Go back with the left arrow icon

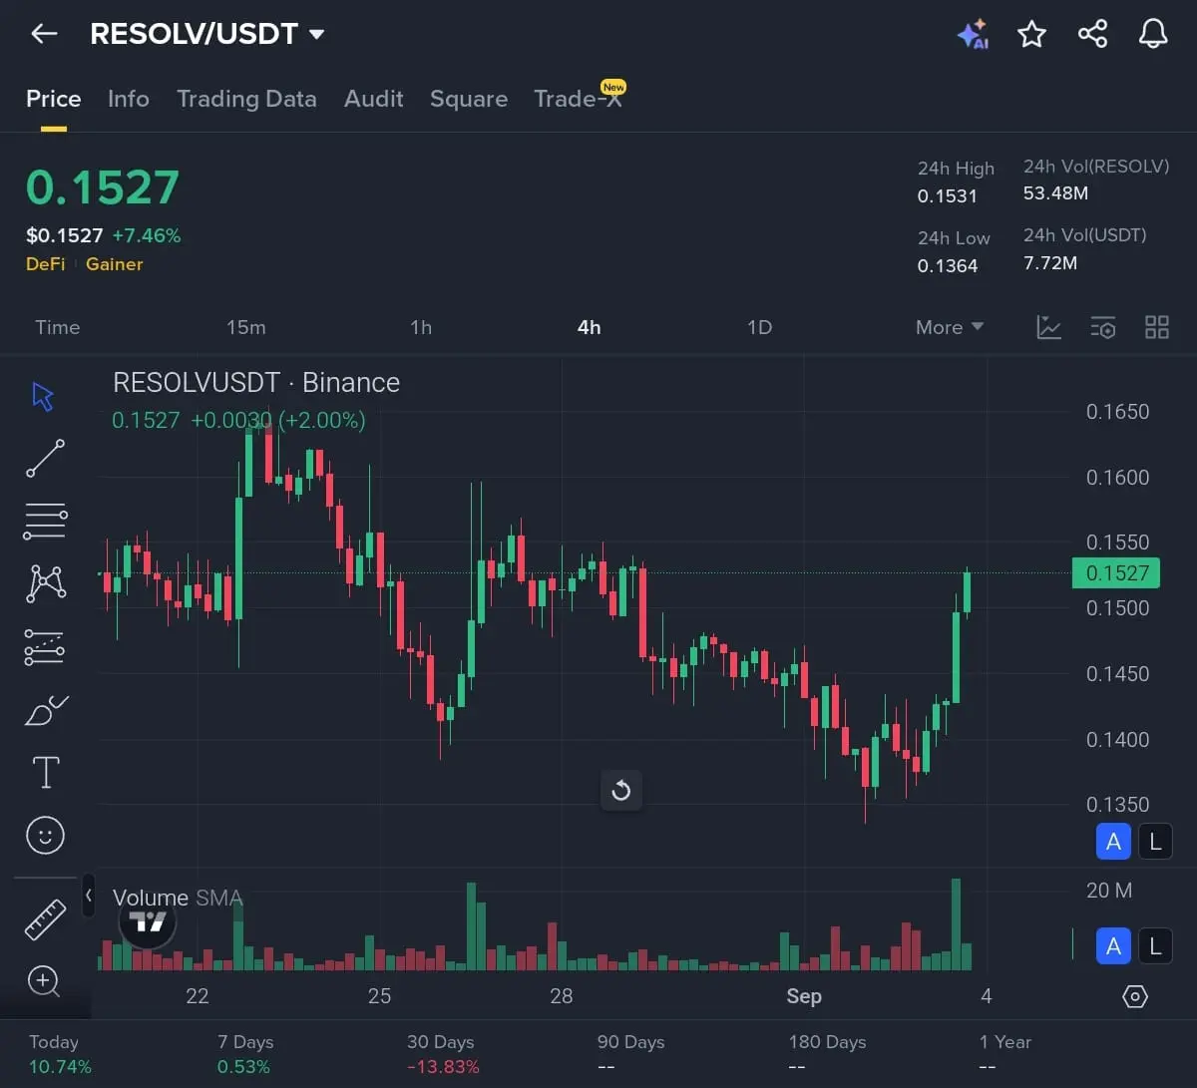(44, 34)
